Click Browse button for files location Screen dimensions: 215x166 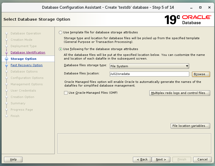point(201,74)
